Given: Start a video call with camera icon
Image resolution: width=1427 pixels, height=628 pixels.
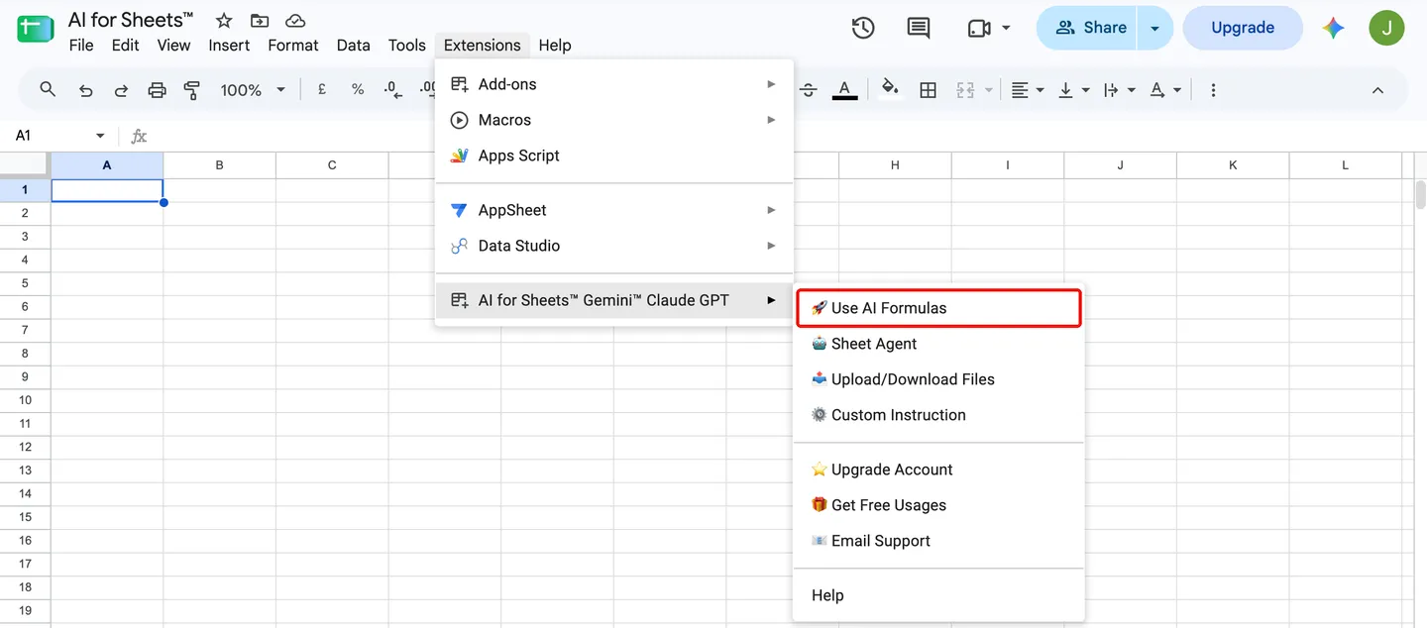Looking at the screenshot, I should (x=979, y=28).
